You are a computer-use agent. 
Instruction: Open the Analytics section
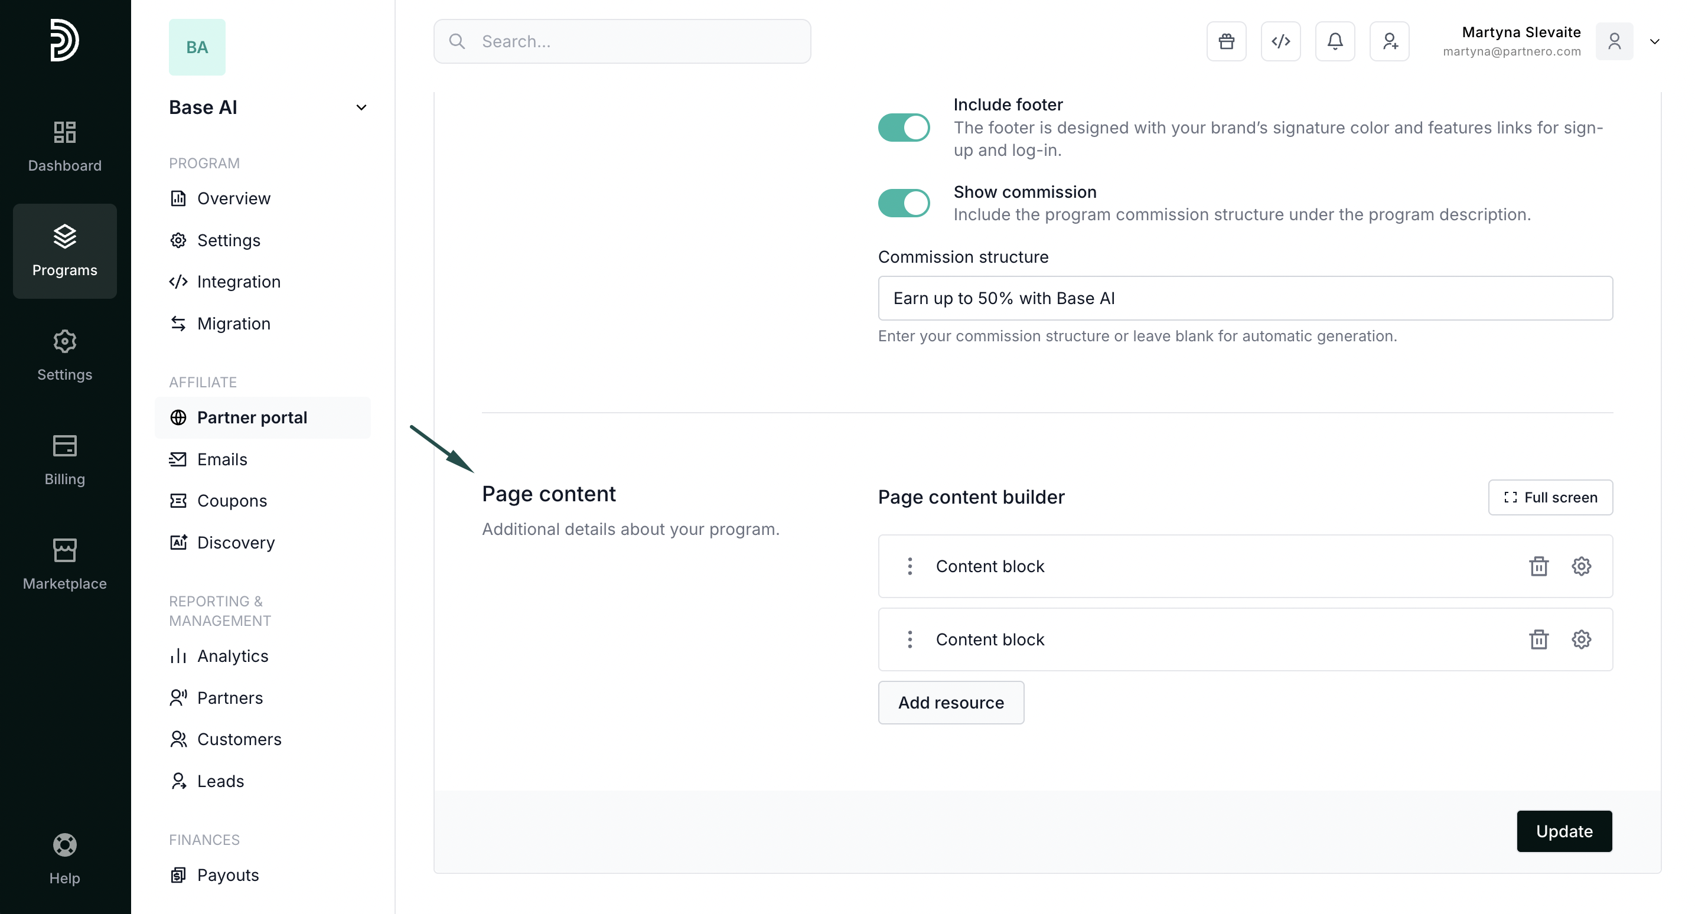232,656
